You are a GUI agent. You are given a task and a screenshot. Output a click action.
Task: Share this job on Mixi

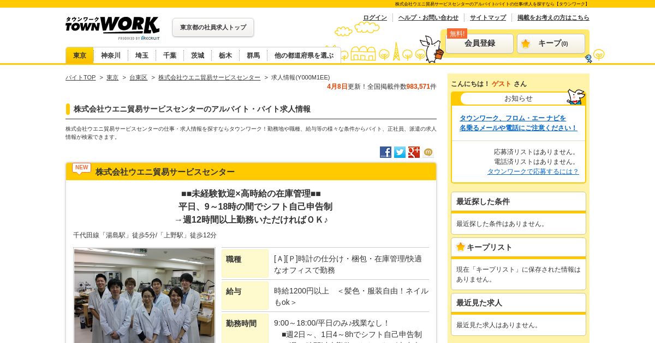coord(428,152)
